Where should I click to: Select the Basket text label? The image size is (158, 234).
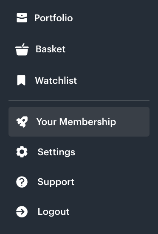(51, 49)
